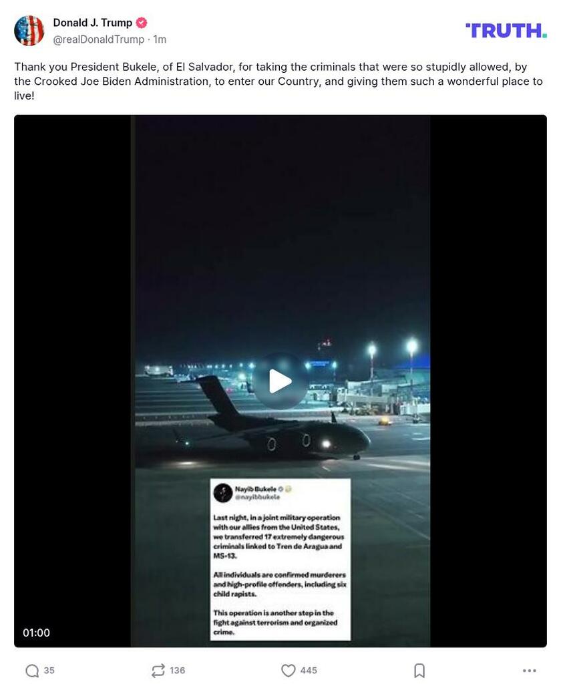The height and width of the screenshot is (700, 561).
Task: Click the American flag profile avatar
Action: tap(29, 29)
